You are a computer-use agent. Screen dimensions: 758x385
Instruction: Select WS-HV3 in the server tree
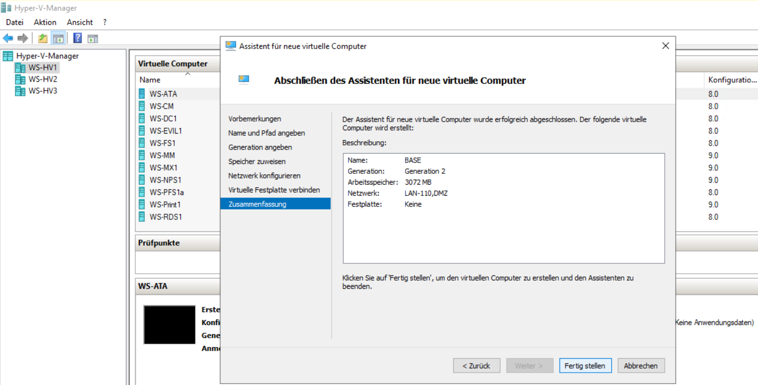[43, 91]
